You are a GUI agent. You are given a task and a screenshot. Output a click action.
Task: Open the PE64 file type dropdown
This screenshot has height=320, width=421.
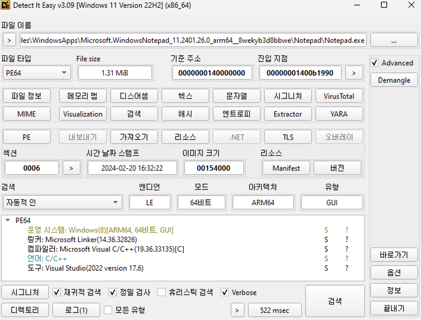pyautogui.click(x=37, y=73)
